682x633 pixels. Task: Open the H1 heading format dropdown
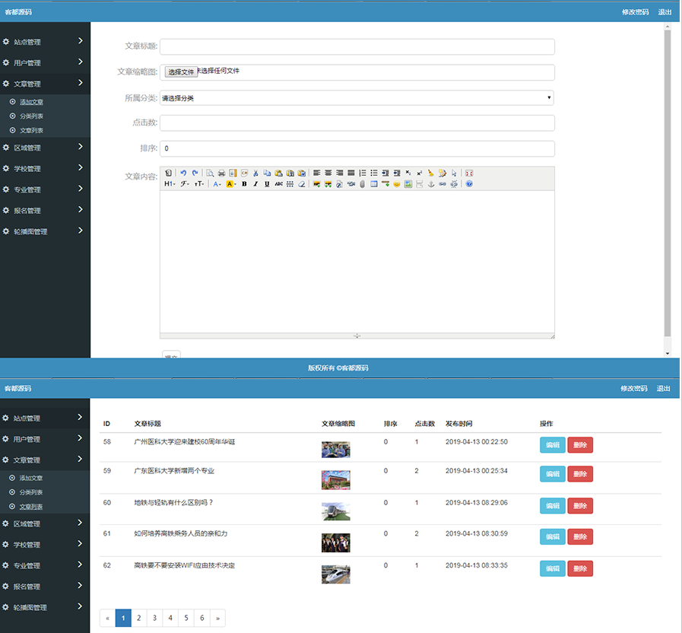(x=170, y=184)
